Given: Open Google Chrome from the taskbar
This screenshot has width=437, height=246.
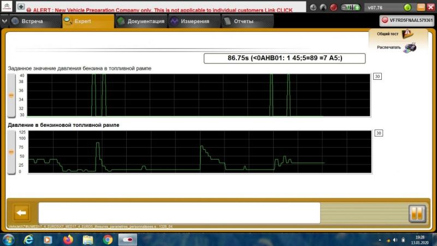Looking at the screenshot, I should (x=108, y=239).
